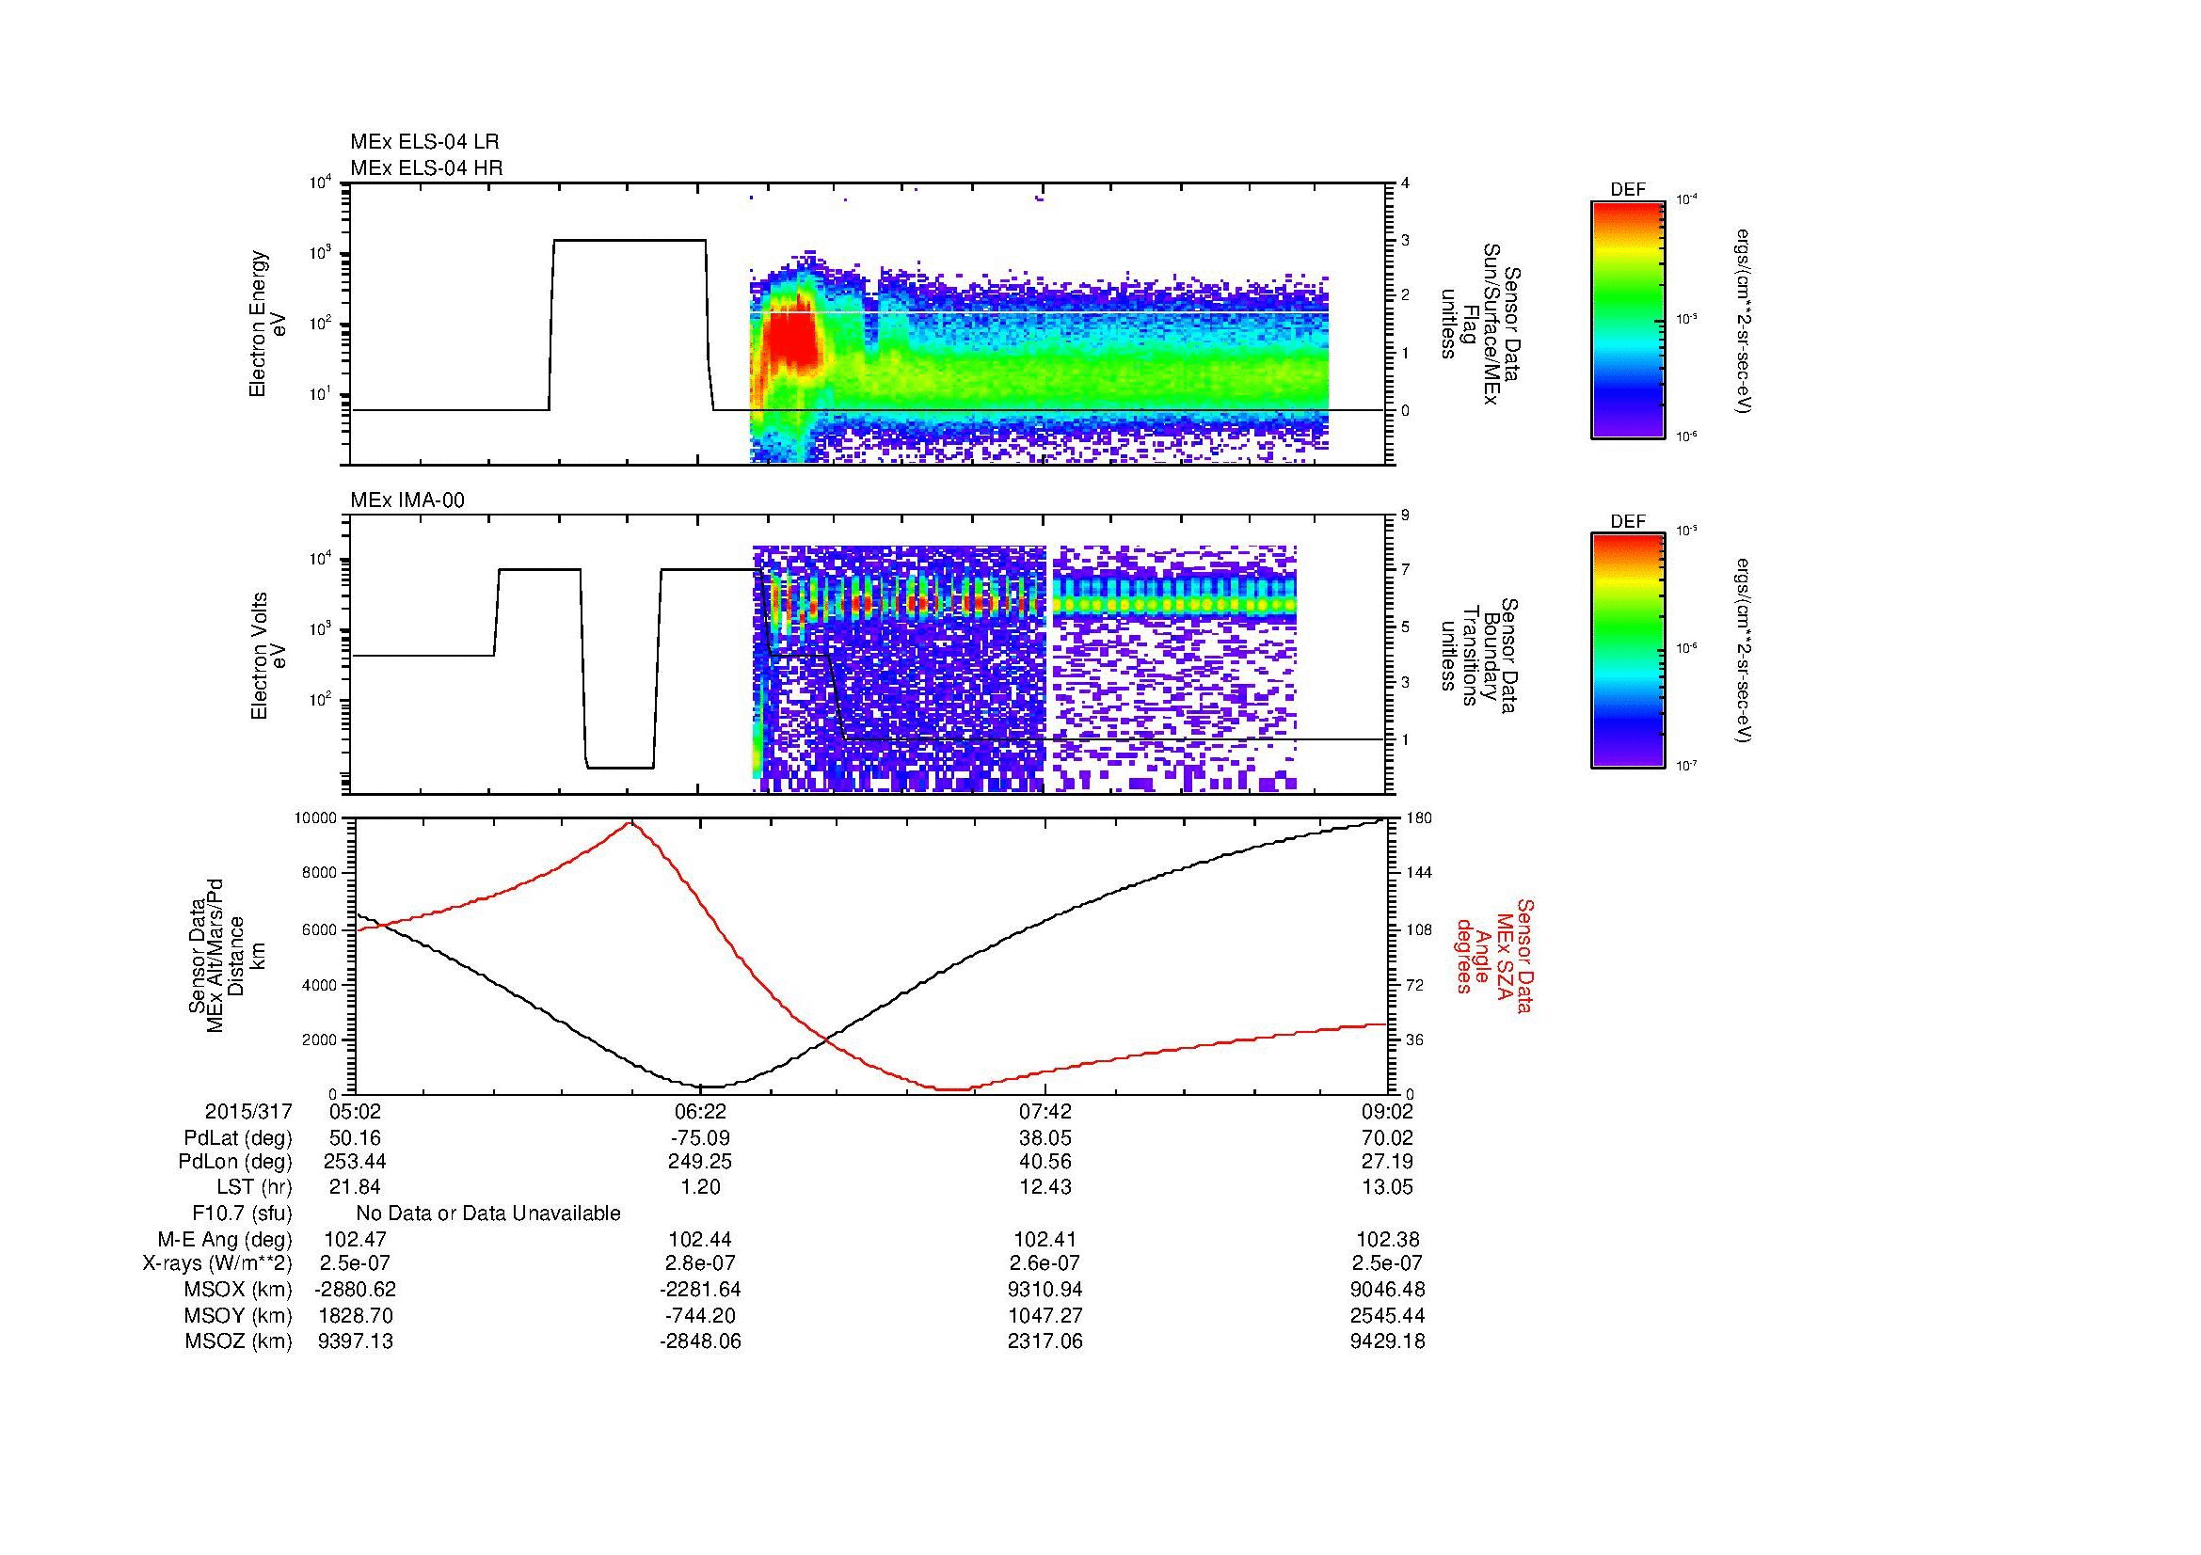Click the SZA curve peak in bottom plot
The image size is (2201, 1555).
click(x=630, y=823)
